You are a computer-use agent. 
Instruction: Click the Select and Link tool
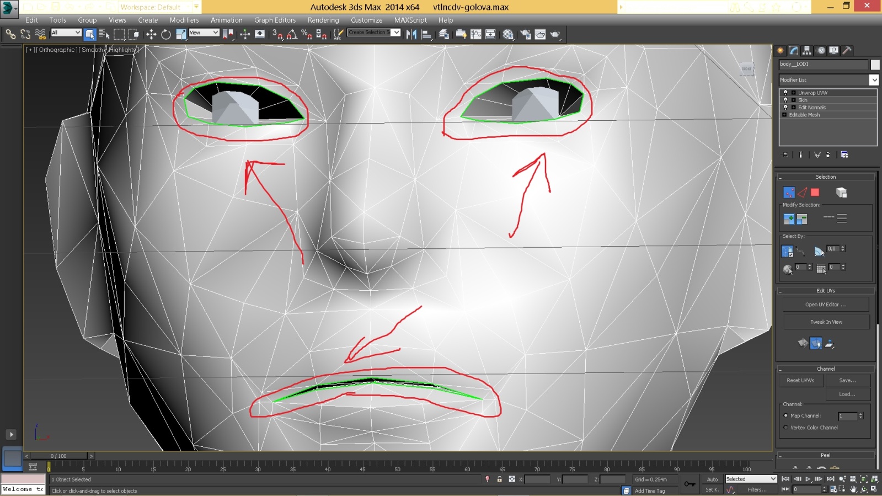pos(10,34)
